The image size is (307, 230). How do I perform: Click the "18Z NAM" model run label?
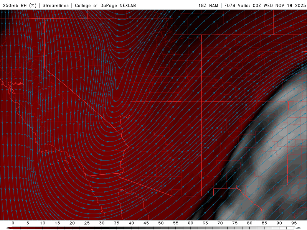pos(208,5)
